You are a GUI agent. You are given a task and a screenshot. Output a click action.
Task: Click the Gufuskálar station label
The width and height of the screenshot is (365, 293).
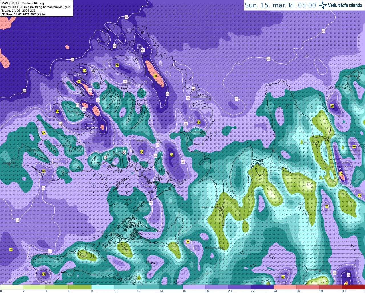pos(33,256)
